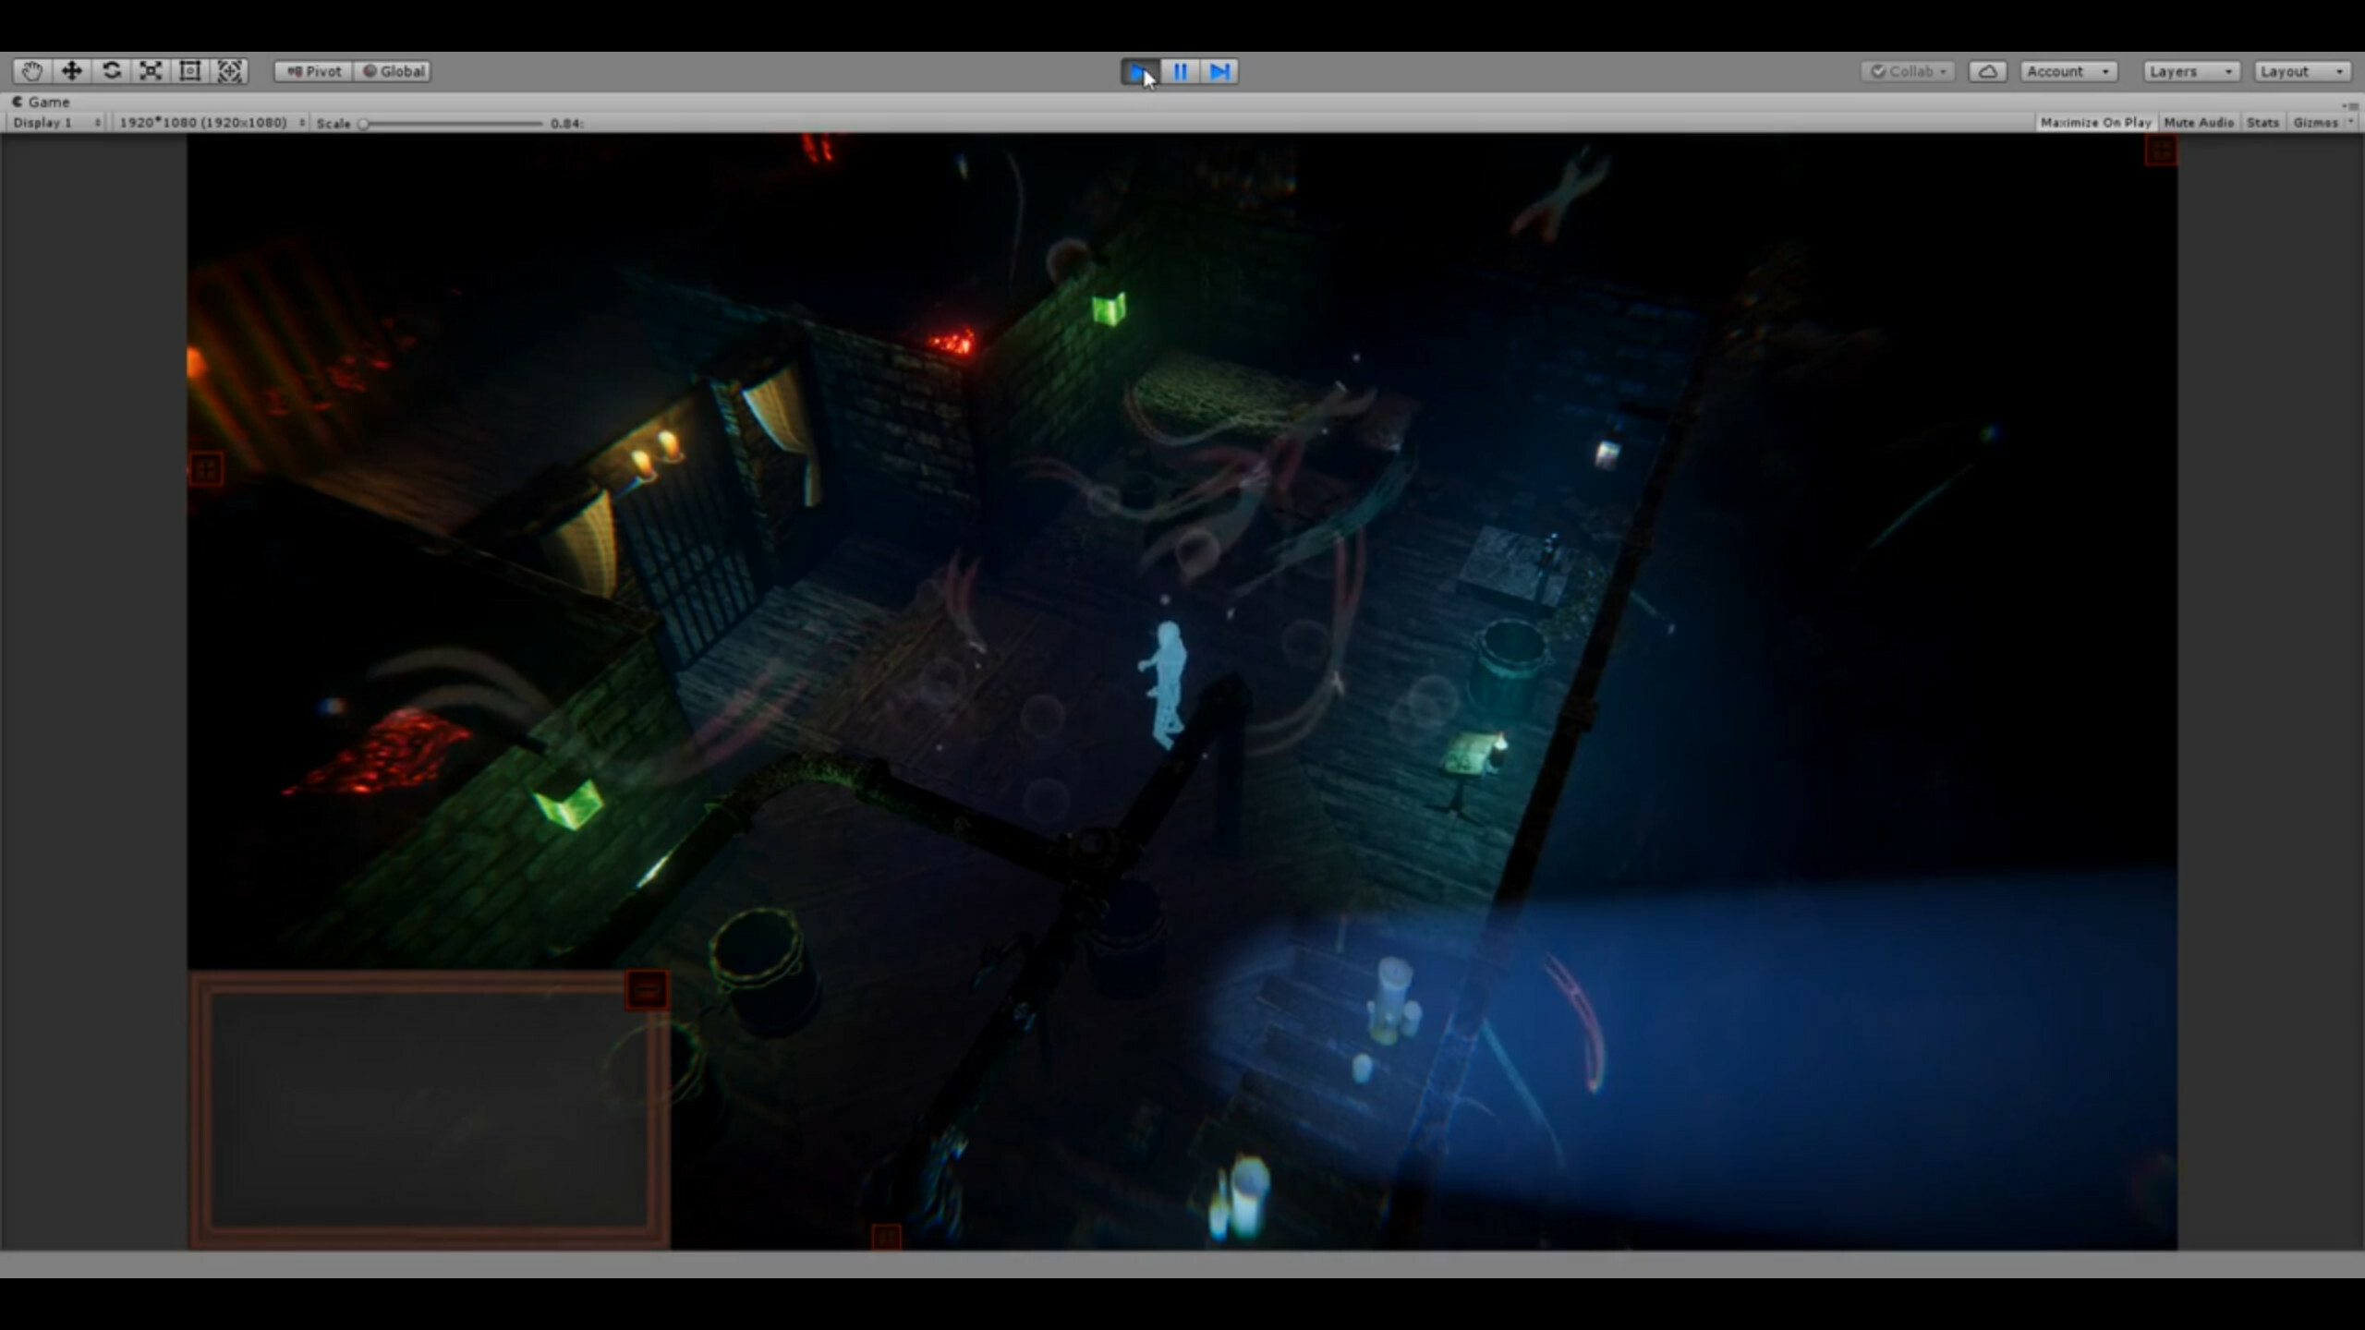2365x1330 pixels.
Task: Select the Scale tool
Action: [x=151, y=71]
